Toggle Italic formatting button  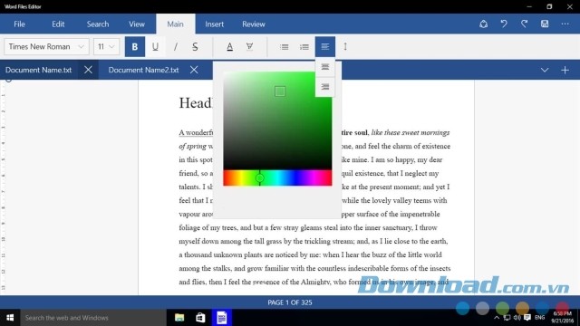coord(175,46)
